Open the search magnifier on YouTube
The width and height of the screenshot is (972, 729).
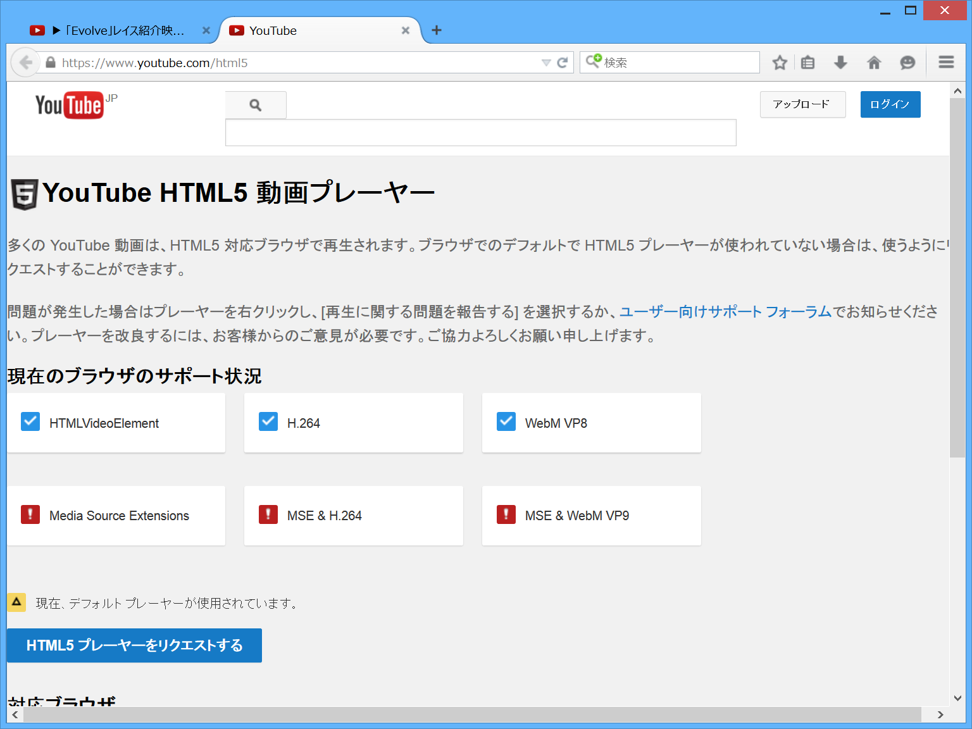point(256,104)
